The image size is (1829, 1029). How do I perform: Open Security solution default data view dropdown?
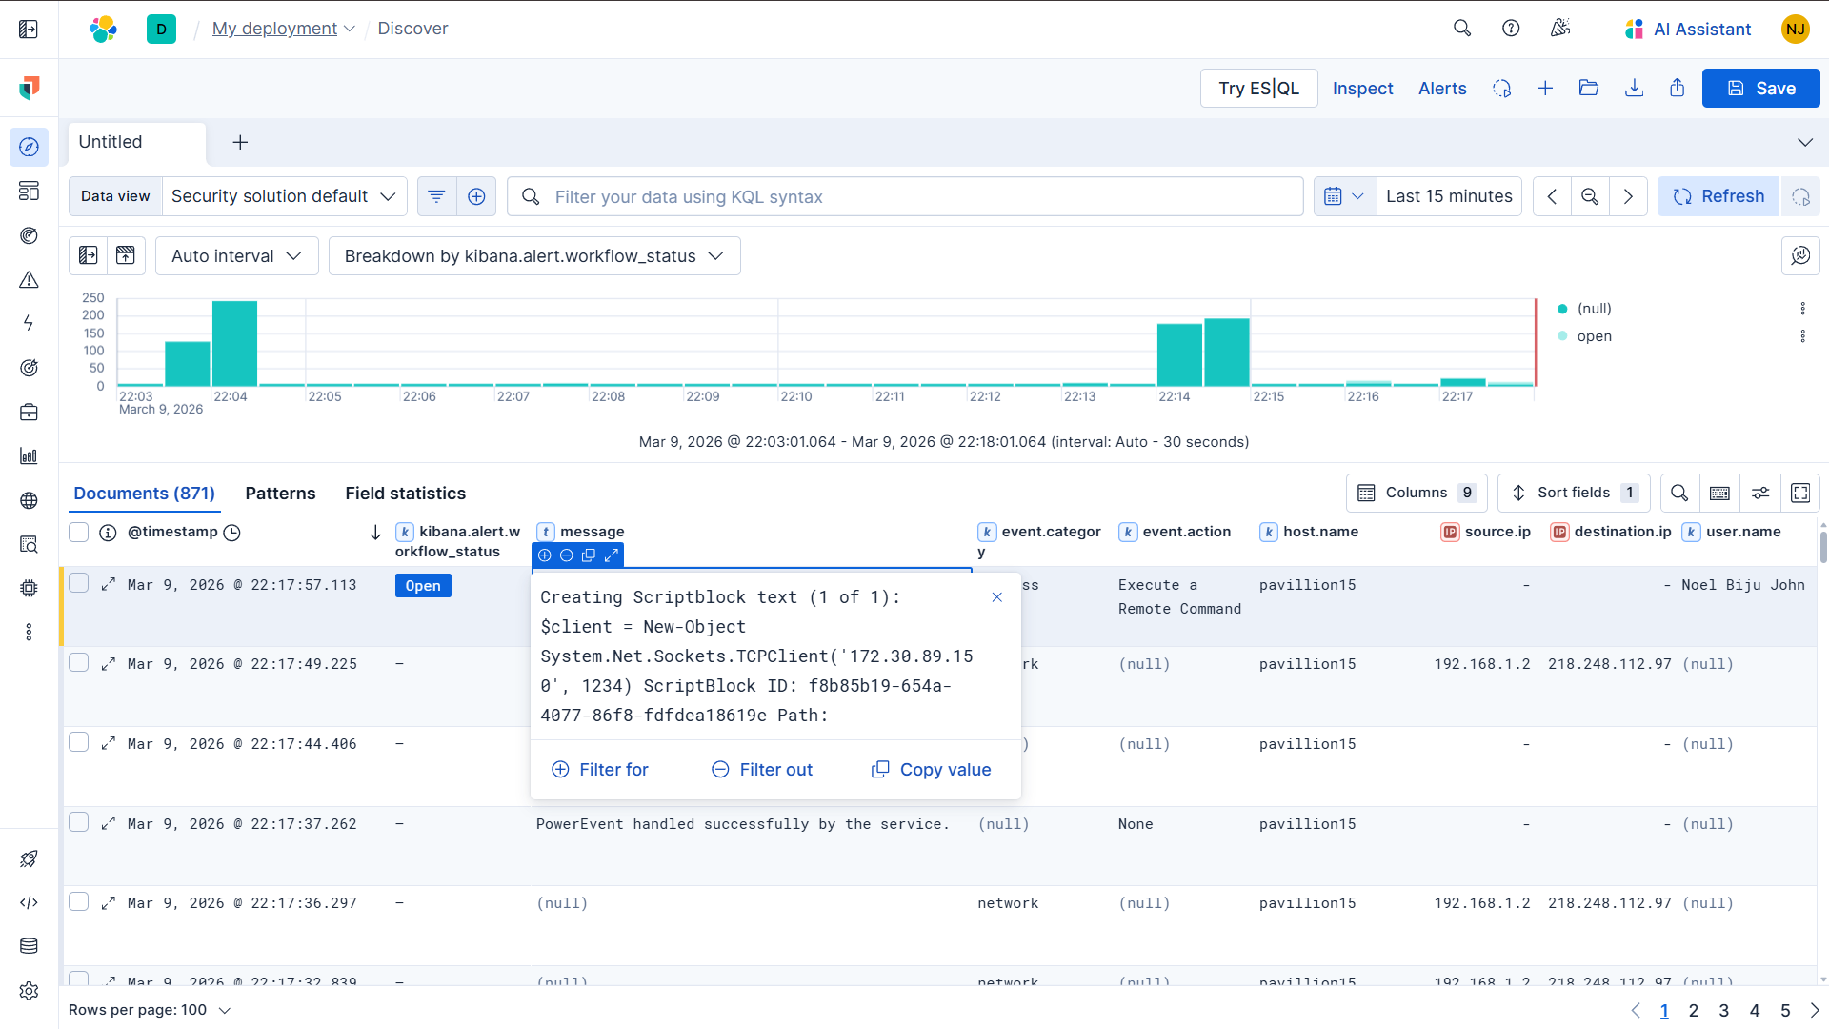click(x=284, y=196)
